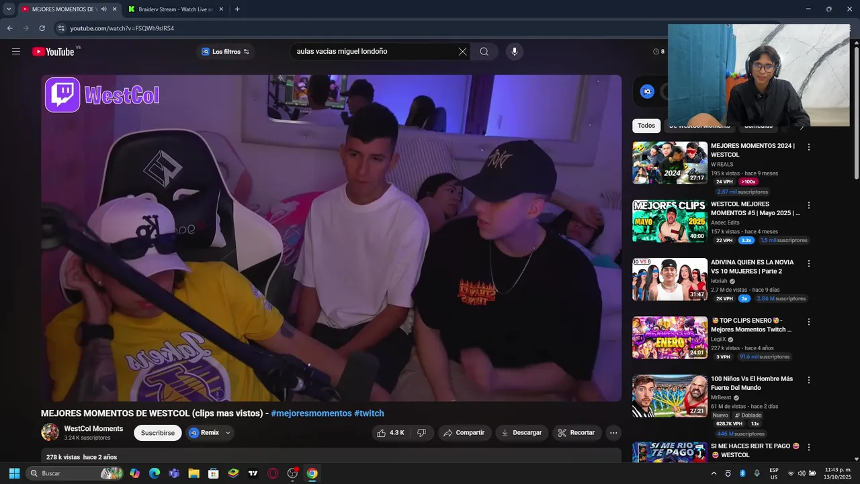Screen dimensions: 860x484
Task: Open File Explorer from taskbar
Action: tap(193, 473)
